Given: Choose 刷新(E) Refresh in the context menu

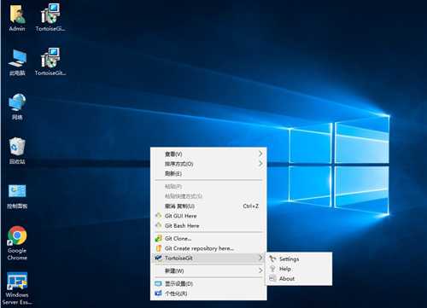Looking at the screenshot, I should click(x=208, y=173).
